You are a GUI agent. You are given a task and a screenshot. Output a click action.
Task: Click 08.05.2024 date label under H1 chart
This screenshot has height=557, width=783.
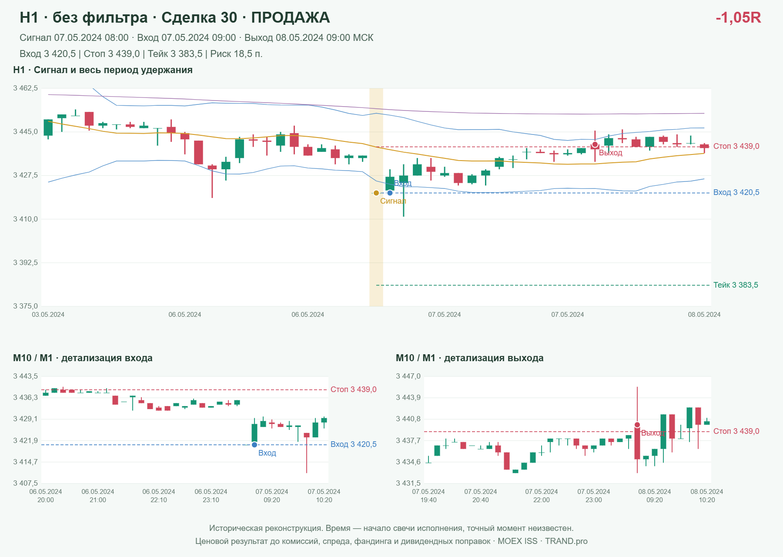click(704, 315)
